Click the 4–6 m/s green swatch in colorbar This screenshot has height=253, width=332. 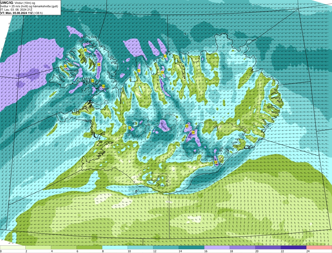[64, 248]
